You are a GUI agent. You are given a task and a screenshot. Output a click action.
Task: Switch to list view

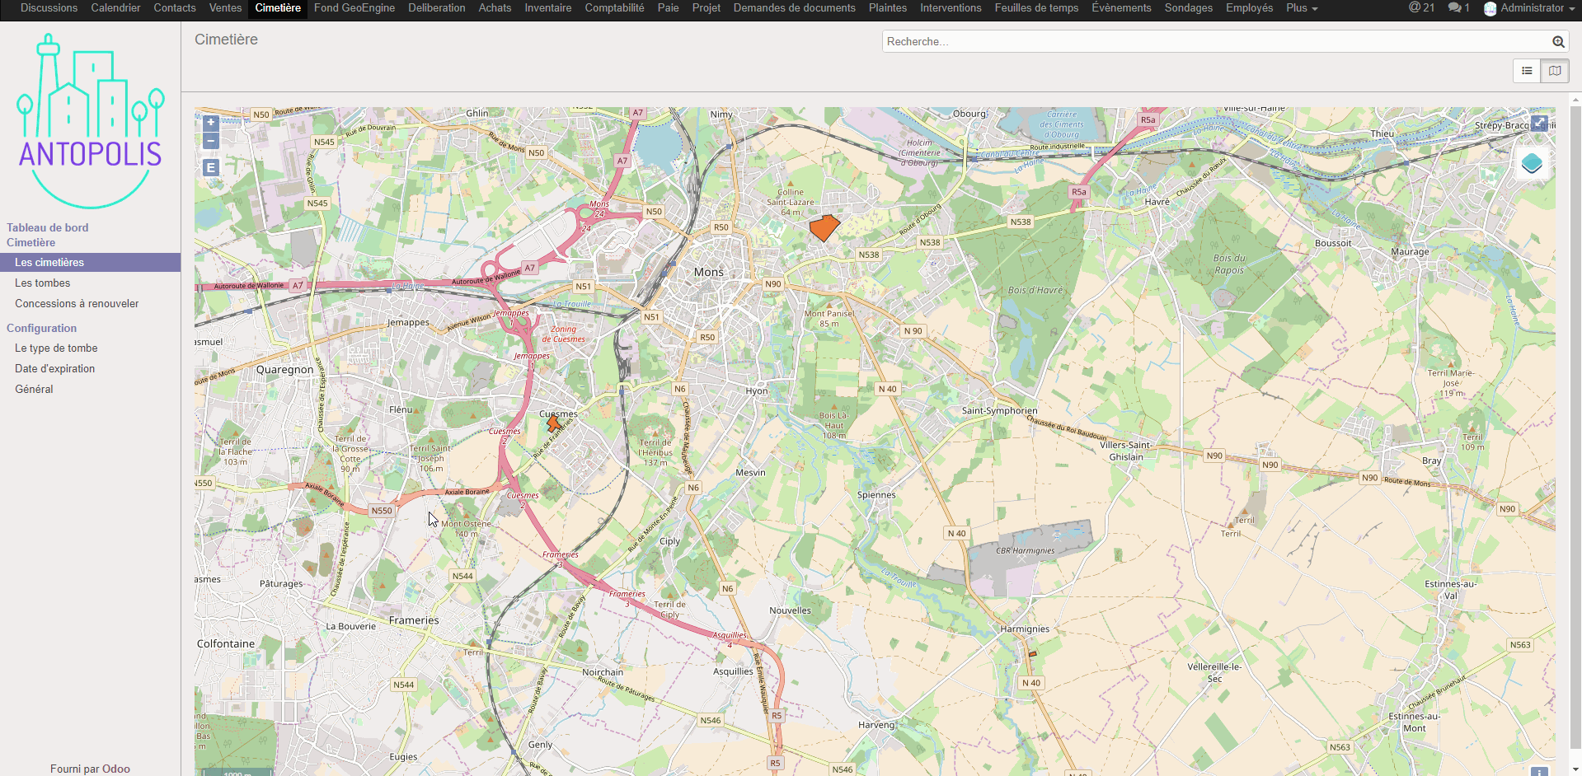pyautogui.click(x=1527, y=71)
